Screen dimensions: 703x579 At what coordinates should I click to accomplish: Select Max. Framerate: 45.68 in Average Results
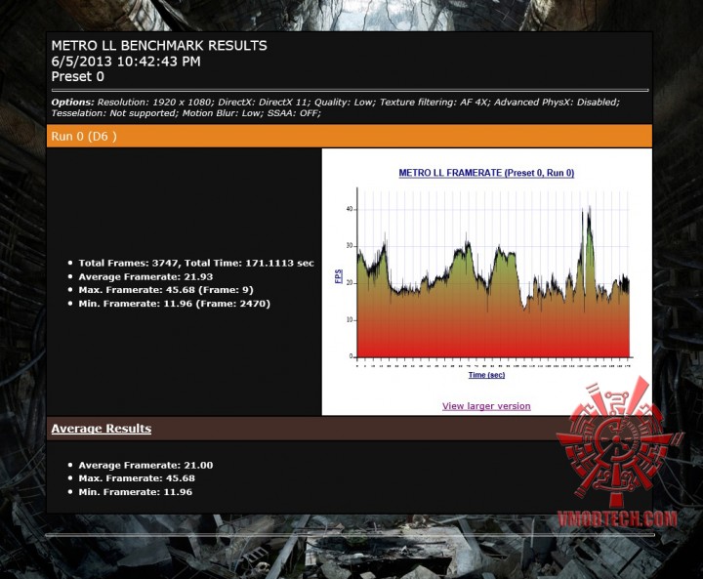137,478
